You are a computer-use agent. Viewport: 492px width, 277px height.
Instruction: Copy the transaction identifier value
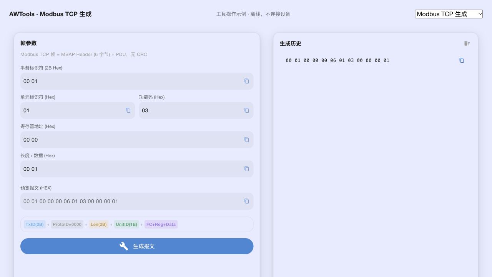coord(247,81)
